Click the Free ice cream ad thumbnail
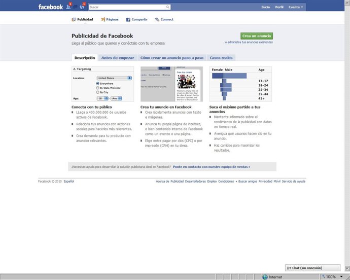This screenshot has height=280, width=350. click(171, 84)
